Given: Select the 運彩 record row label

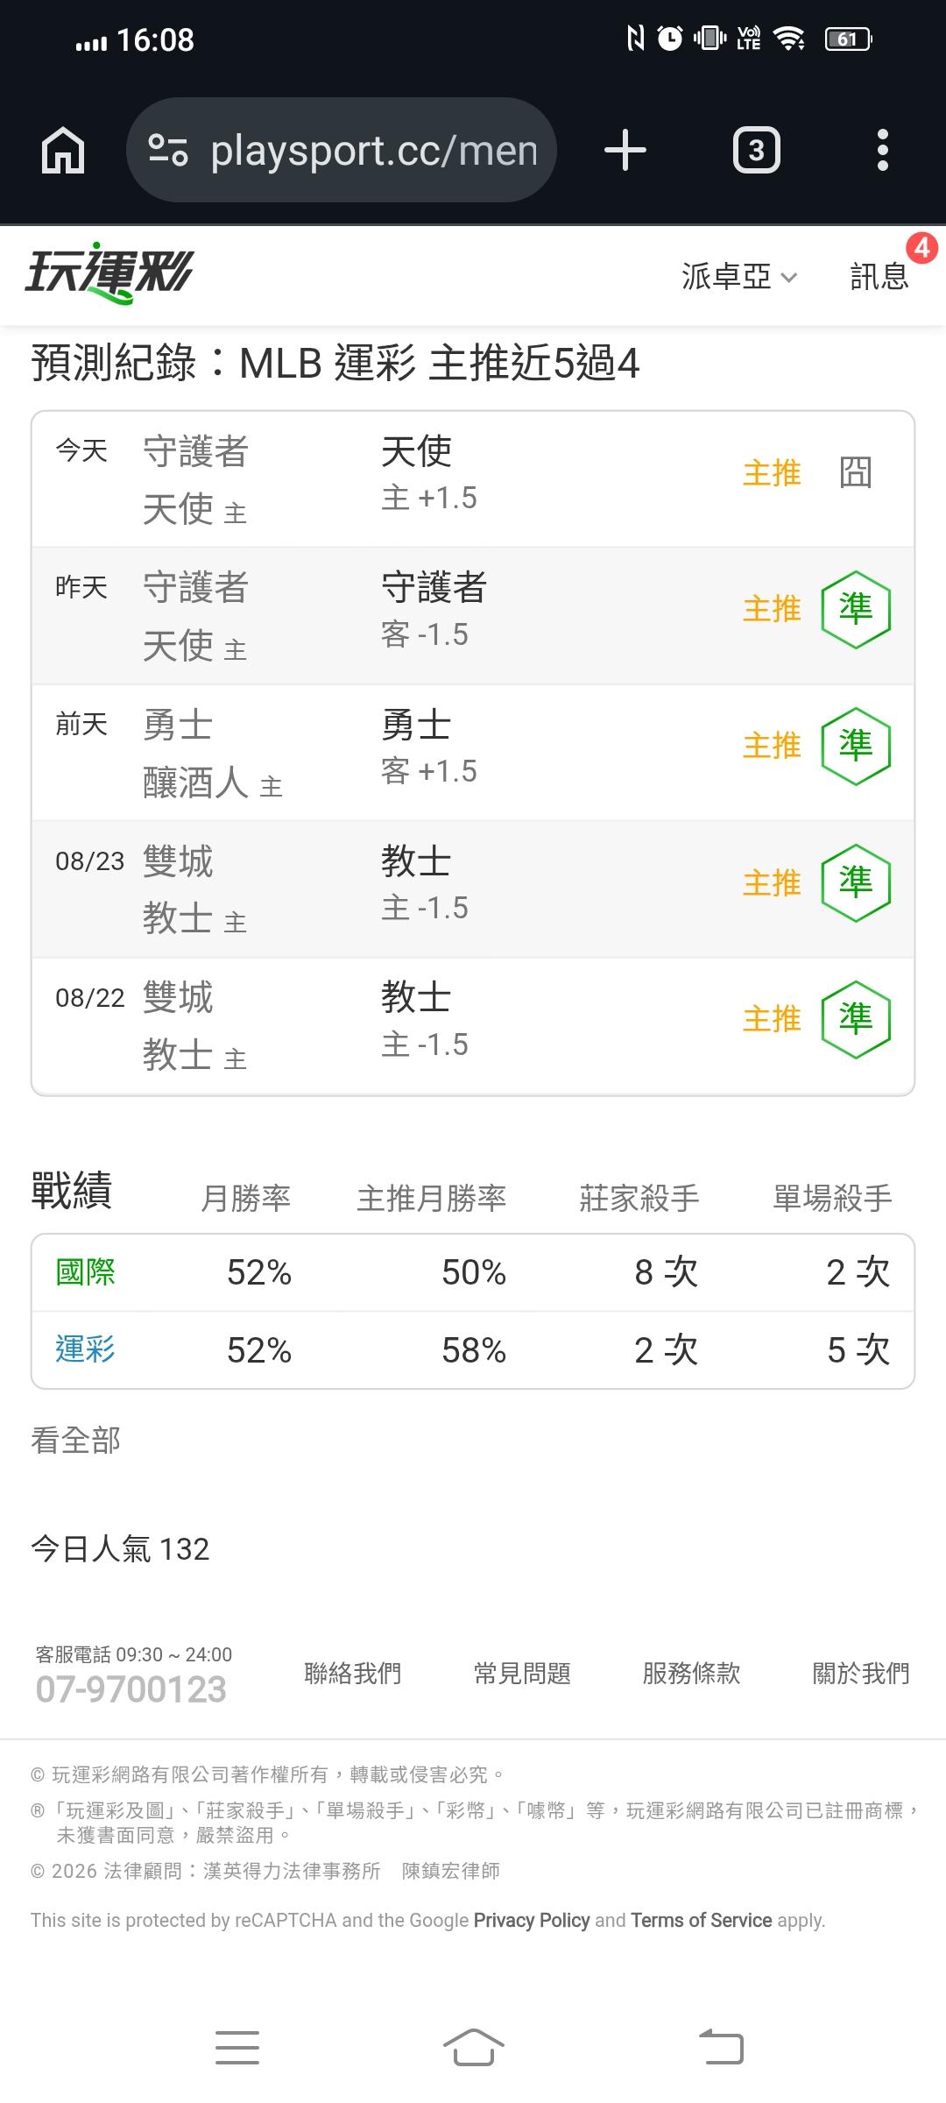Looking at the screenshot, I should coord(85,1349).
